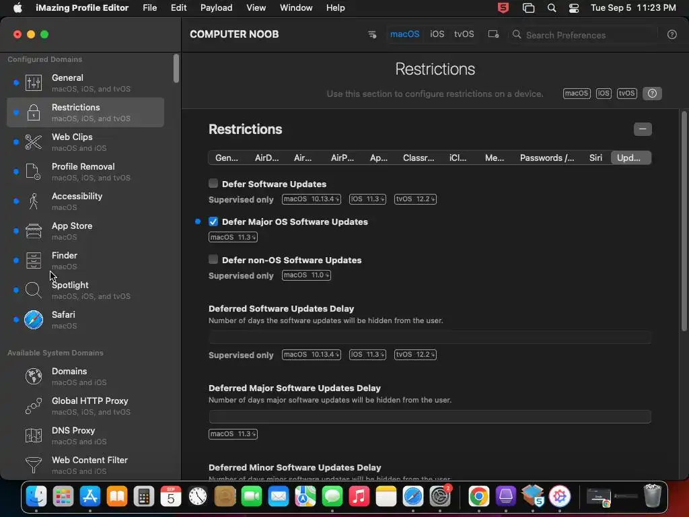This screenshot has height=517, width=689.
Task: Enable the Defer Software Updates checkbox
Action: [213, 183]
